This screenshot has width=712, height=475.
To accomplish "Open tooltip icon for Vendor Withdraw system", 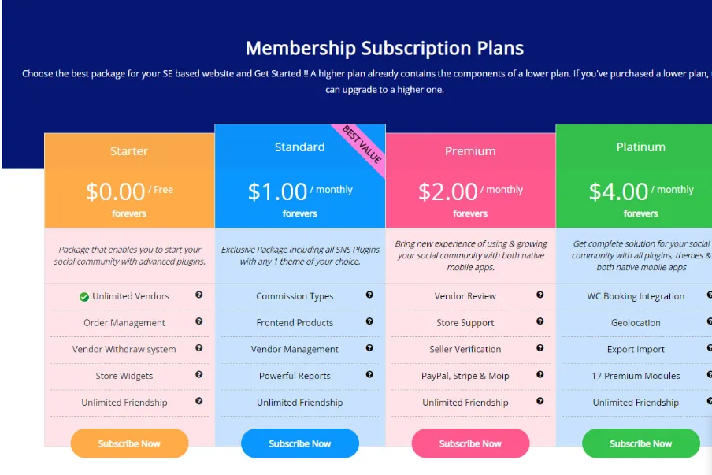I will (199, 348).
